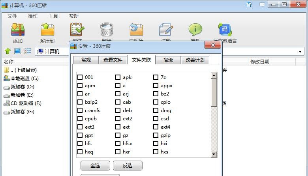
Task: Click the Extract To (解压到) toolbar icon
Action: click(47, 30)
